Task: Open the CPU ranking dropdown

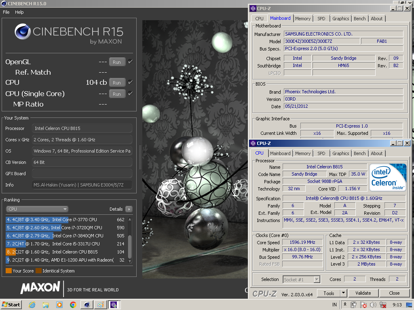Action: point(37,209)
